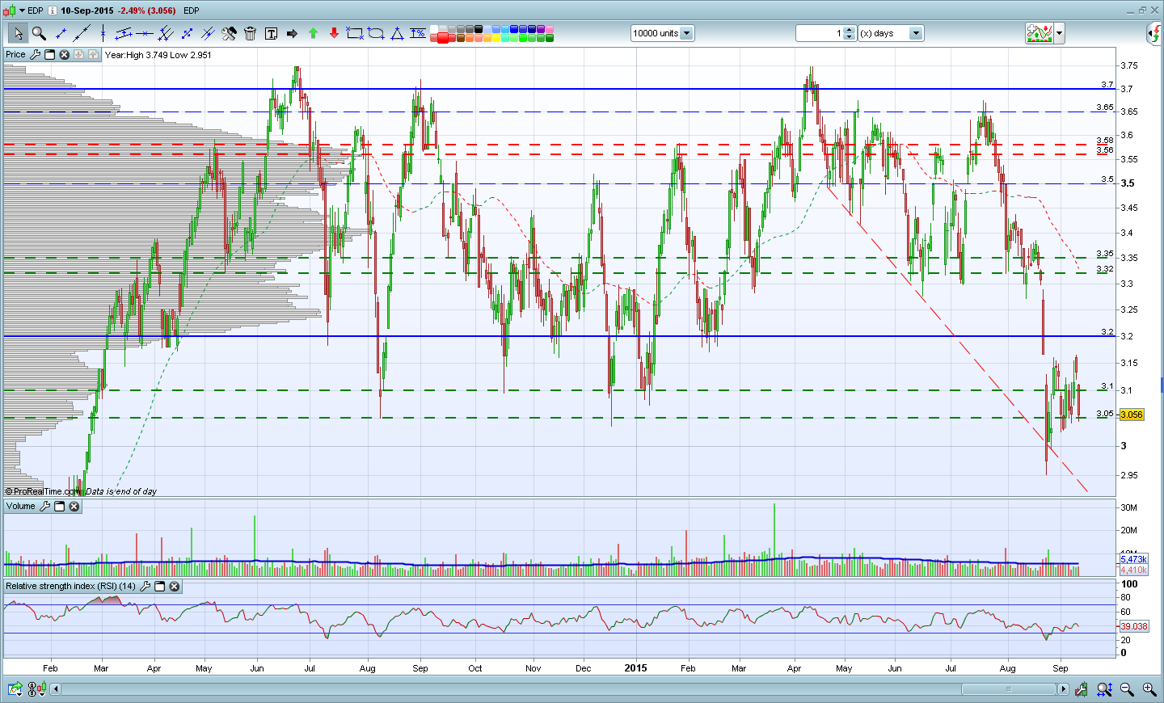Click the zoom in magnifier at bottom right

click(x=1149, y=689)
